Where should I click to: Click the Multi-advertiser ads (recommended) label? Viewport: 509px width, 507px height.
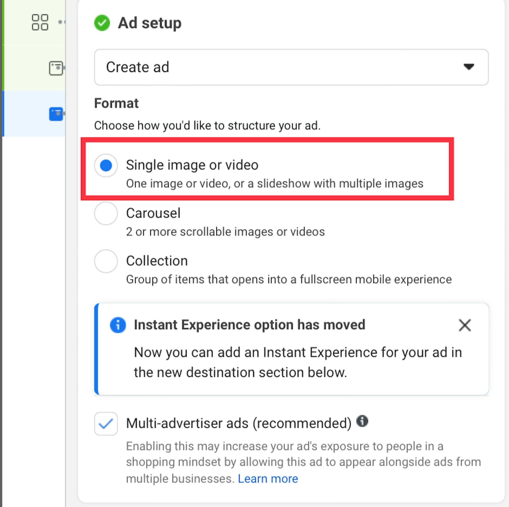pyautogui.click(x=239, y=423)
